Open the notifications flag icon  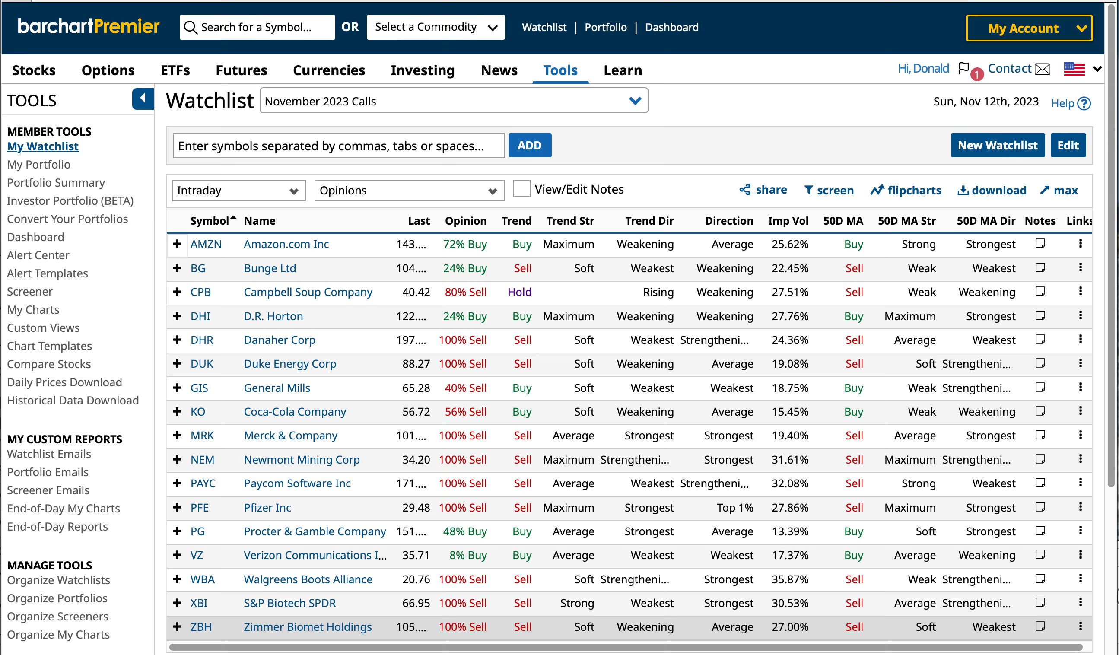point(963,68)
